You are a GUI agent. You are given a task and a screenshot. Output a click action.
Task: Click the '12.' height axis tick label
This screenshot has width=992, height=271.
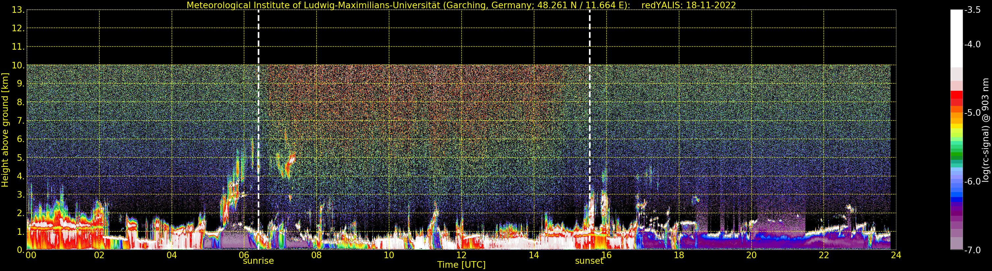pos(18,28)
